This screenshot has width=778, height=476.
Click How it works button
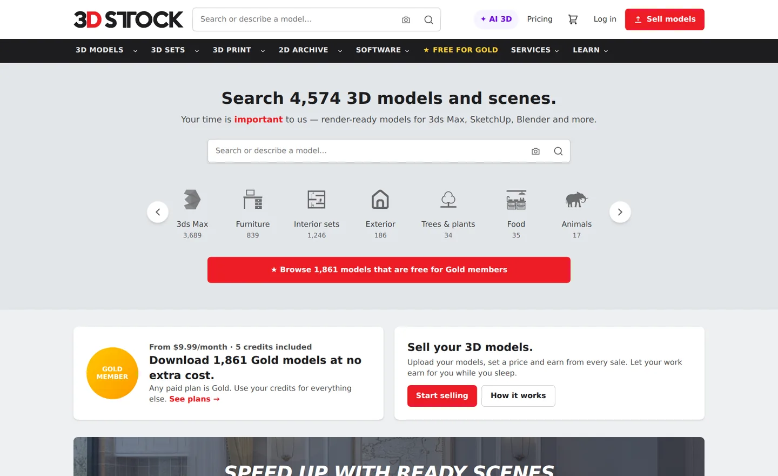518,396
